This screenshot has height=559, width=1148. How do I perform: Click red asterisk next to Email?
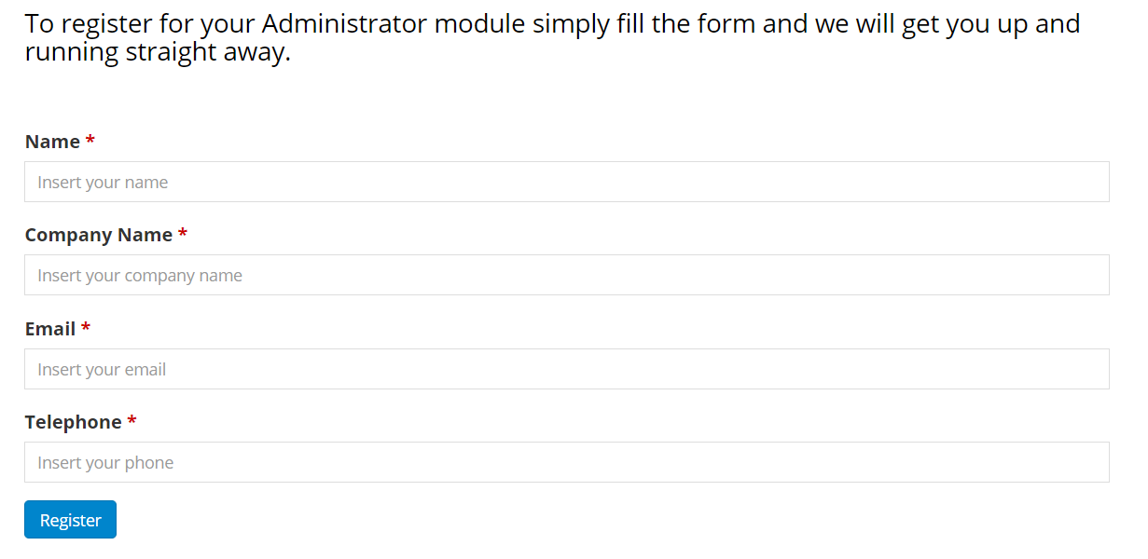coord(86,327)
